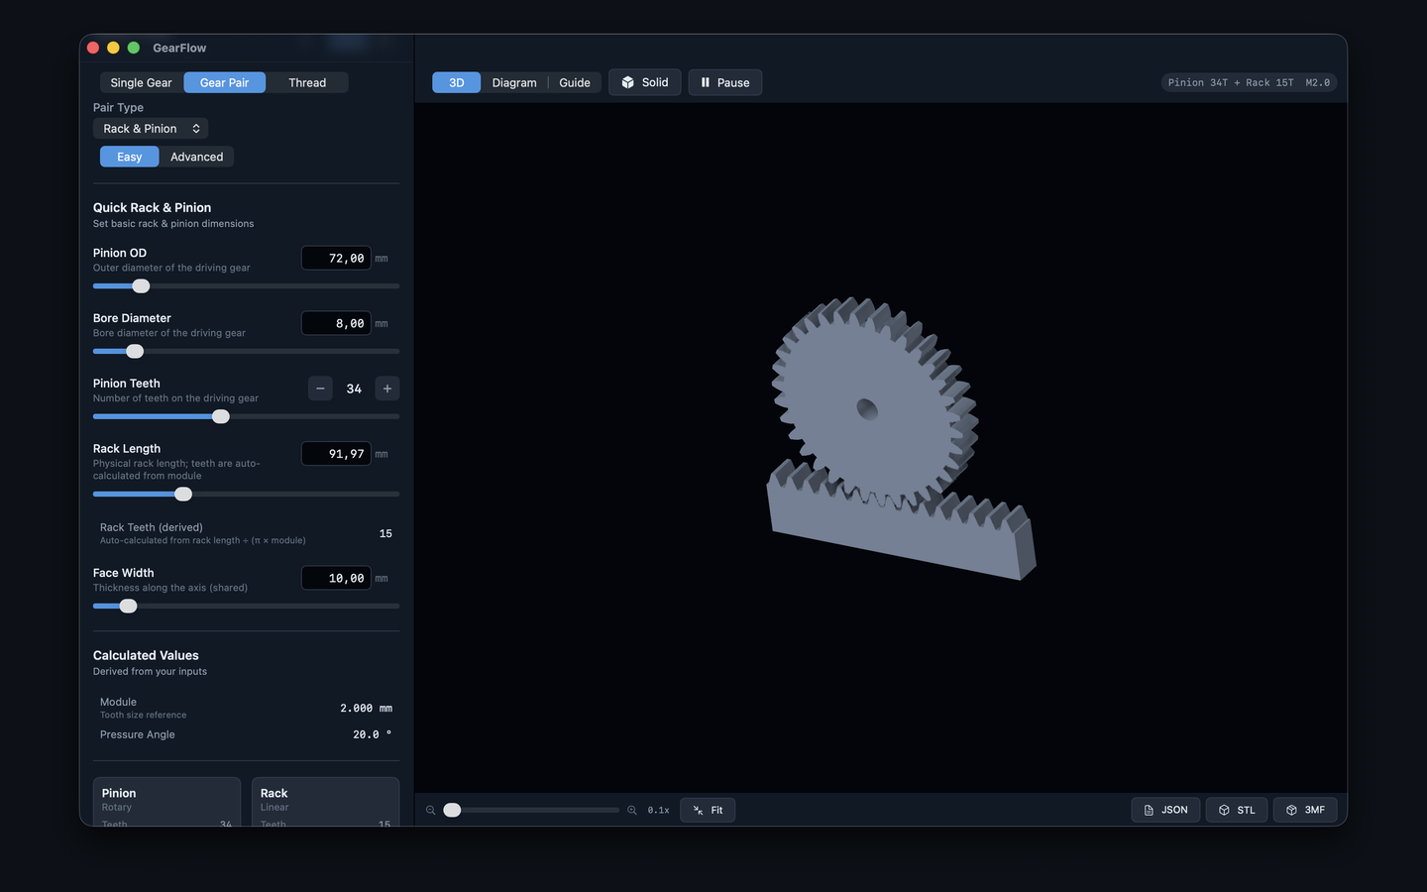Switch to Advanced mode
The image size is (1427, 892).
196,157
